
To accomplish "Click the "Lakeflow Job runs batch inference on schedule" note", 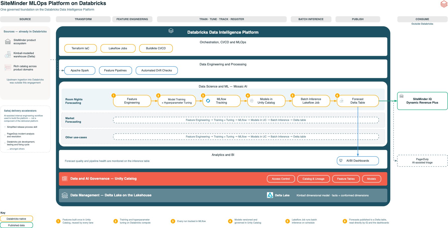I will 304,221.
